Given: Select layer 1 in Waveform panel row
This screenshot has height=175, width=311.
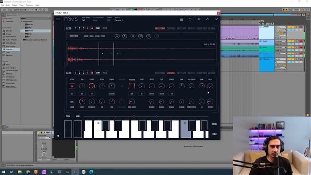Looking at the screenshot, I should pos(76,28).
